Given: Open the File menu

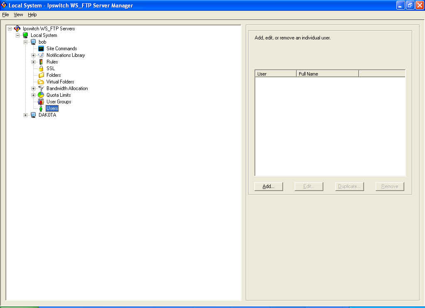Looking at the screenshot, I should (5, 15).
